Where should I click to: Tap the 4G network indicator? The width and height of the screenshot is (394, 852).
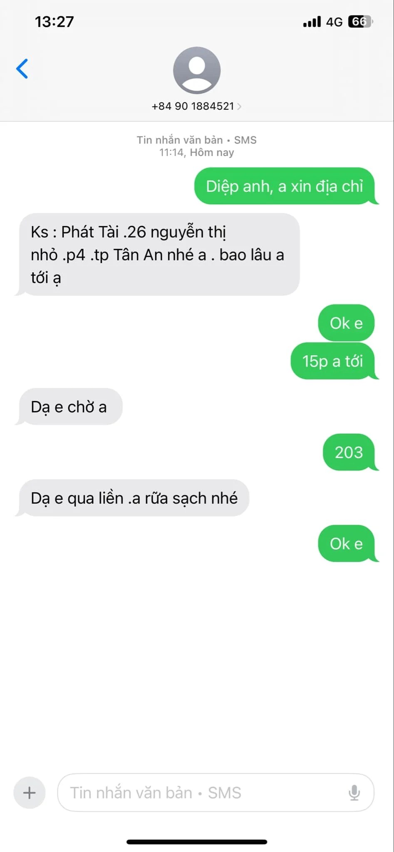(x=334, y=22)
